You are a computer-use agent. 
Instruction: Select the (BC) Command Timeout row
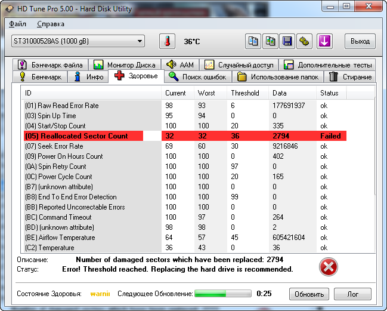(185, 217)
